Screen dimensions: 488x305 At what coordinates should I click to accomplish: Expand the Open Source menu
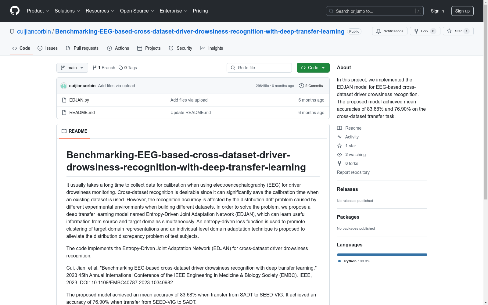click(x=137, y=11)
